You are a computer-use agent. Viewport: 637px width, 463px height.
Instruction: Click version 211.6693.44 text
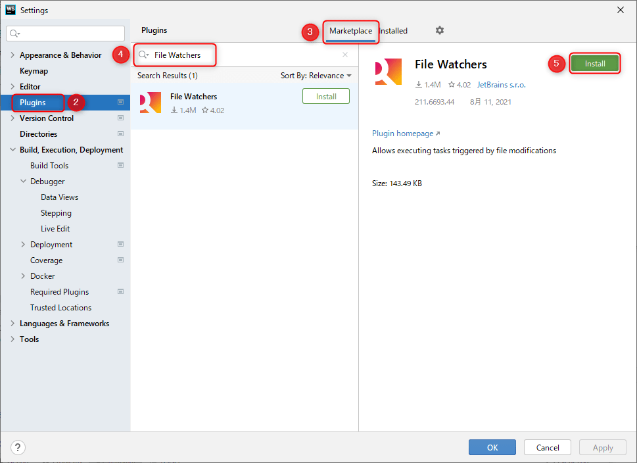(435, 102)
